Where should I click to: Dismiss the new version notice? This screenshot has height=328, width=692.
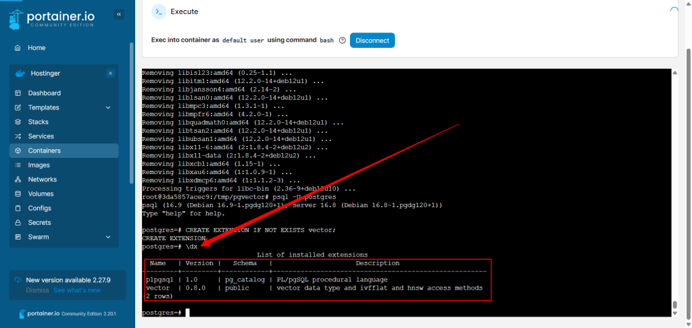37,290
